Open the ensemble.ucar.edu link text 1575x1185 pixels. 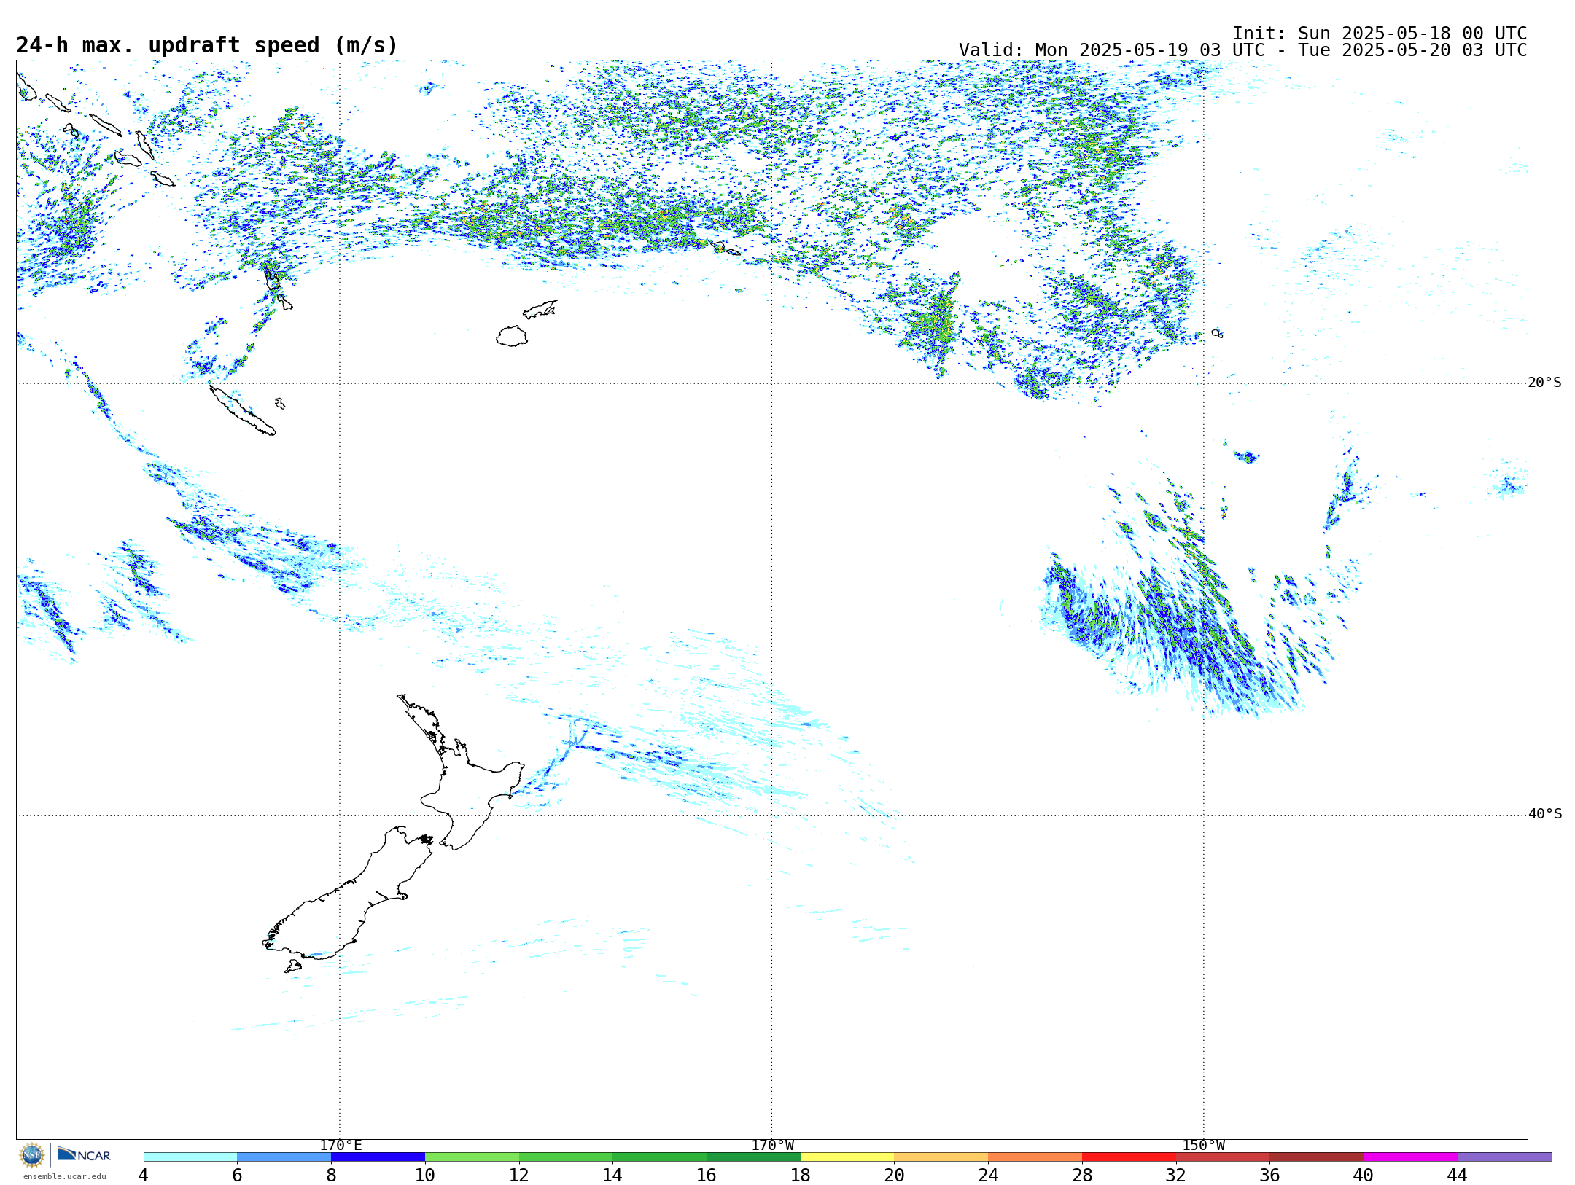(x=64, y=1176)
